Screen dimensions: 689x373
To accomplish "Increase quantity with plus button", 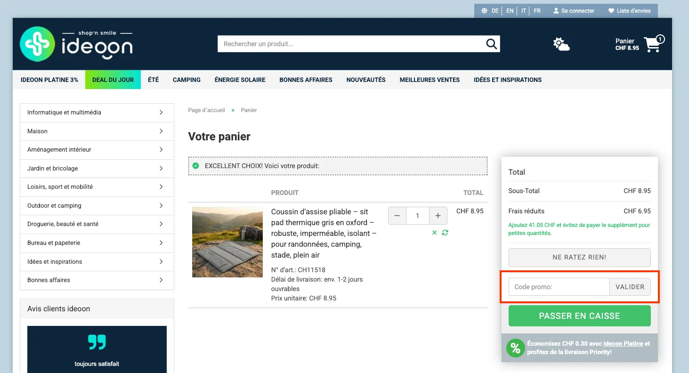I will [438, 216].
